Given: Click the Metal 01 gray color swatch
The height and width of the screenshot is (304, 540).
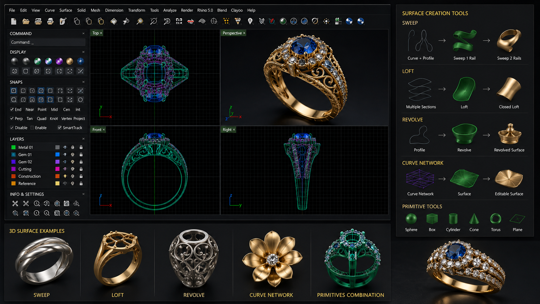Looking at the screenshot, I should point(57,147).
